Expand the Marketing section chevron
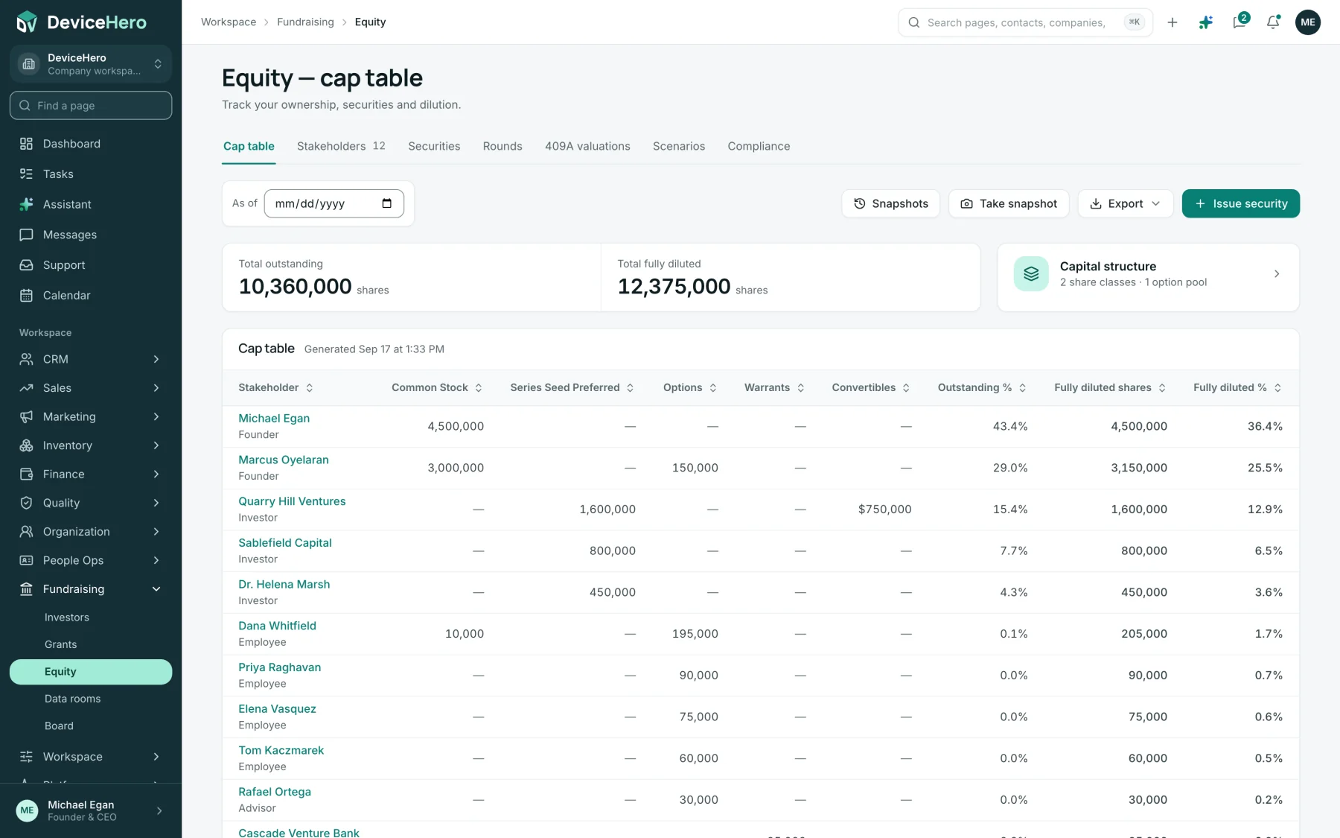This screenshot has width=1340, height=838. (x=156, y=416)
